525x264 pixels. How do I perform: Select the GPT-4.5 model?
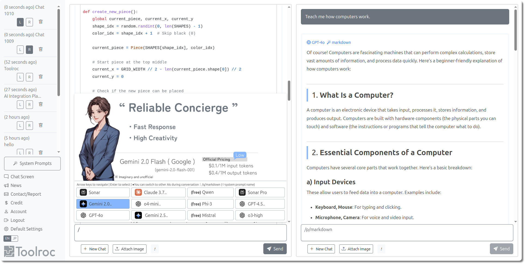coord(260,204)
